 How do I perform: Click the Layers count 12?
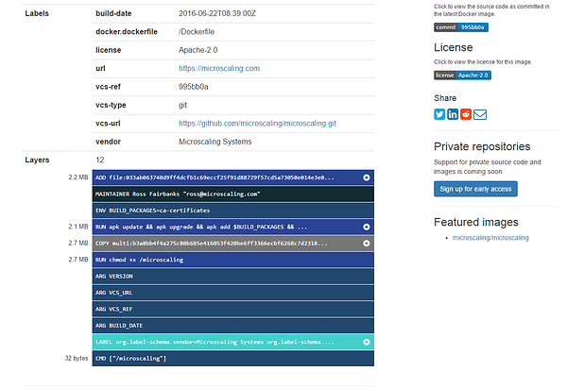tap(100, 160)
